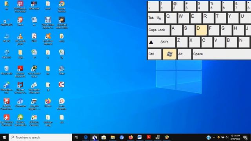Select the Recycle Bin desktop icon
The height and width of the screenshot is (141, 251).
(7, 70)
